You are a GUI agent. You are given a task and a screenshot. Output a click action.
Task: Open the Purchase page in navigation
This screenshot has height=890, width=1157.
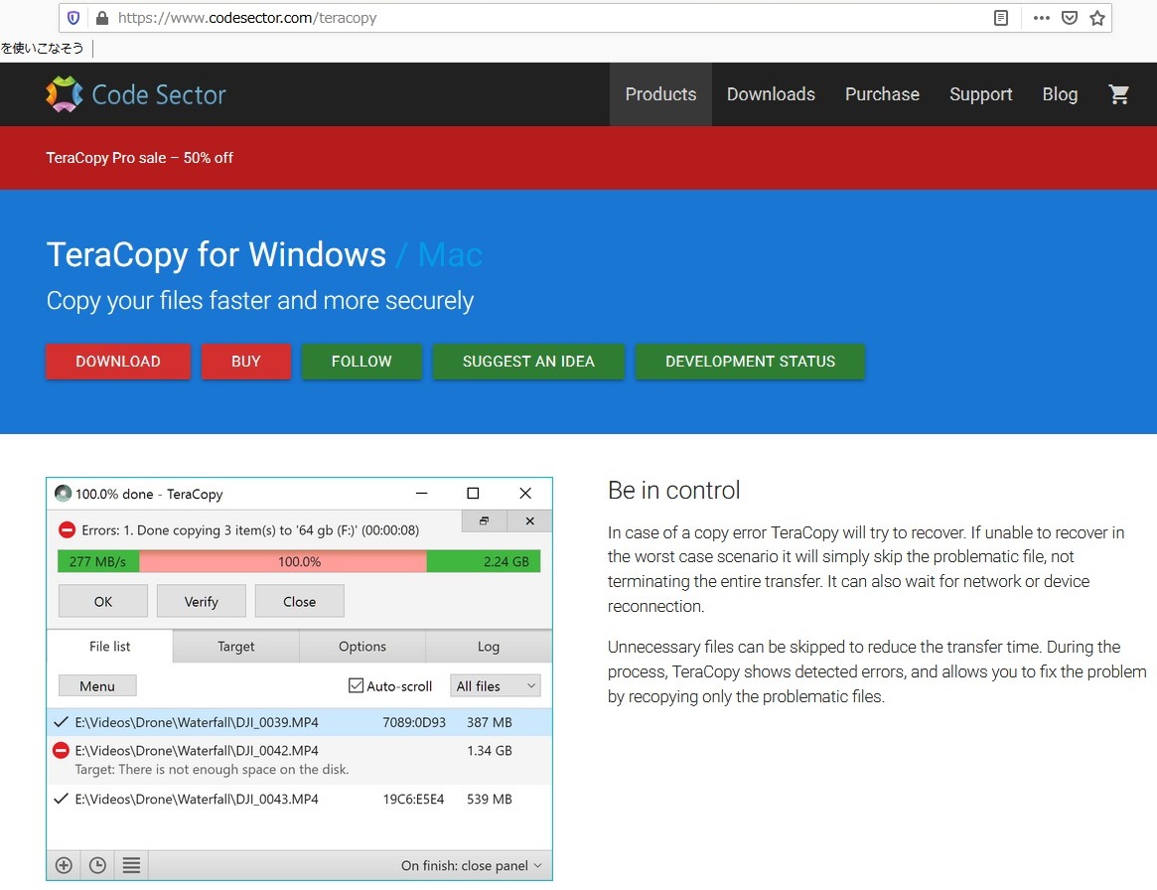[882, 94]
